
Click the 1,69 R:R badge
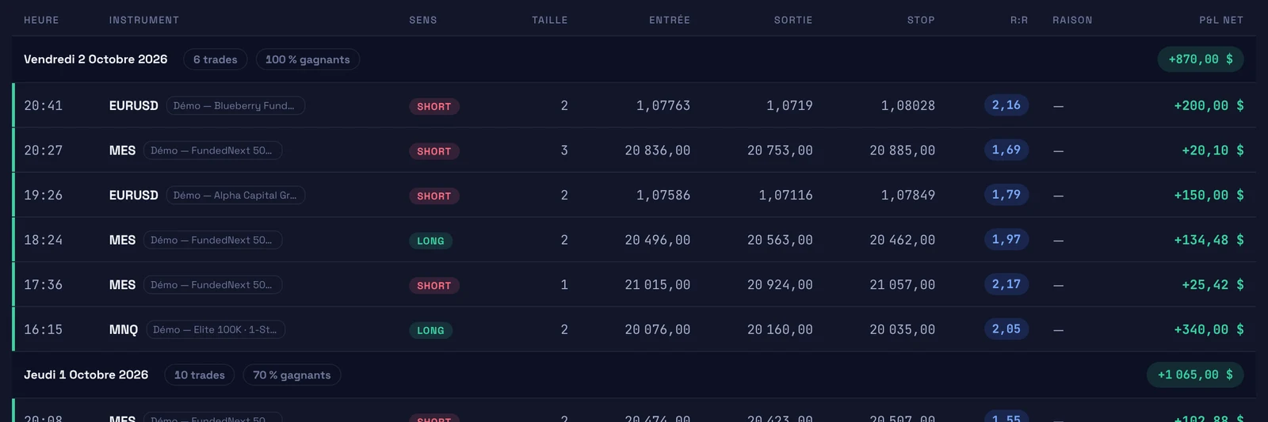click(x=1006, y=150)
